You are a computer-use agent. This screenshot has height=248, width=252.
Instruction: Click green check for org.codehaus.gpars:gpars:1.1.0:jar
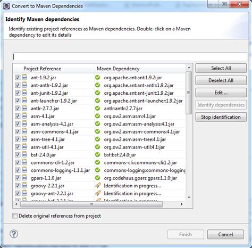click(x=97, y=178)
